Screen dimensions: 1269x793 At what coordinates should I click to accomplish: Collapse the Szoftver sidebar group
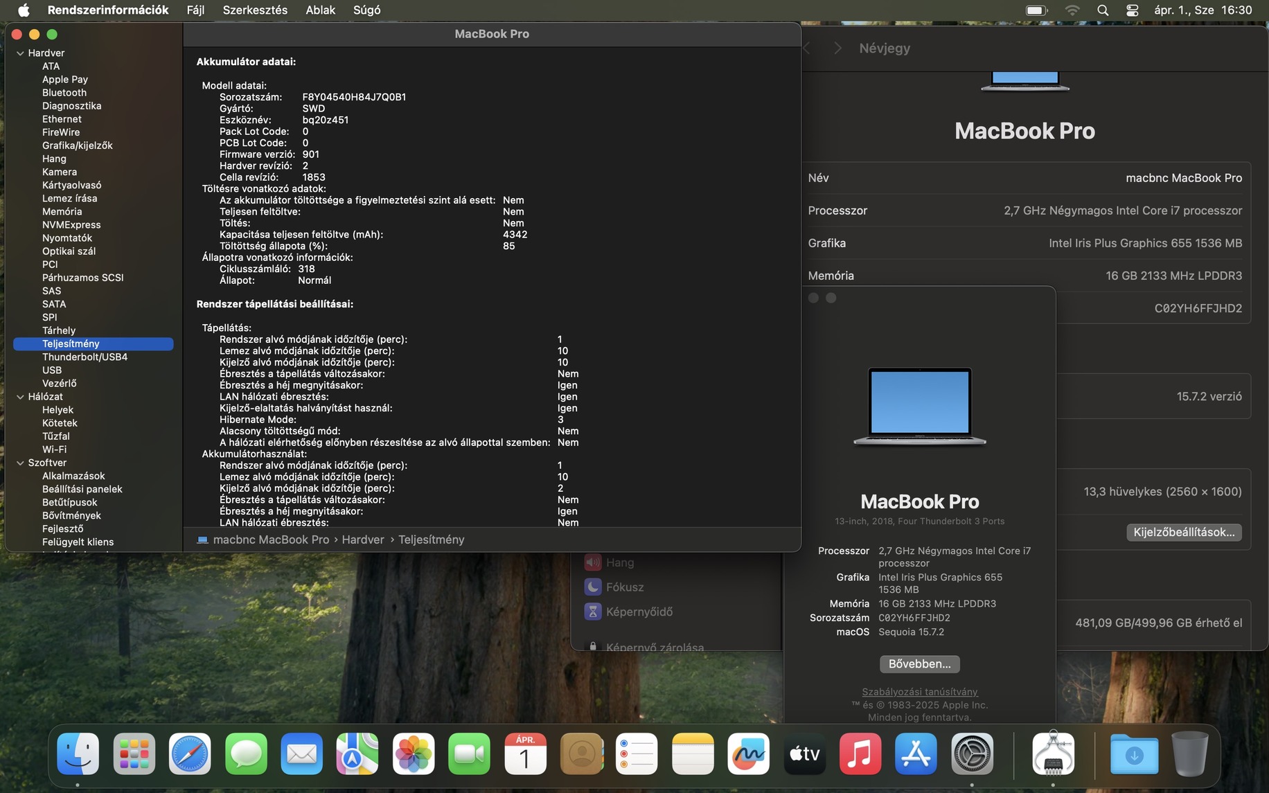pos(20,463)
